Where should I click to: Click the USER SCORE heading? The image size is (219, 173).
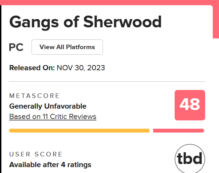tap(36, 154)
